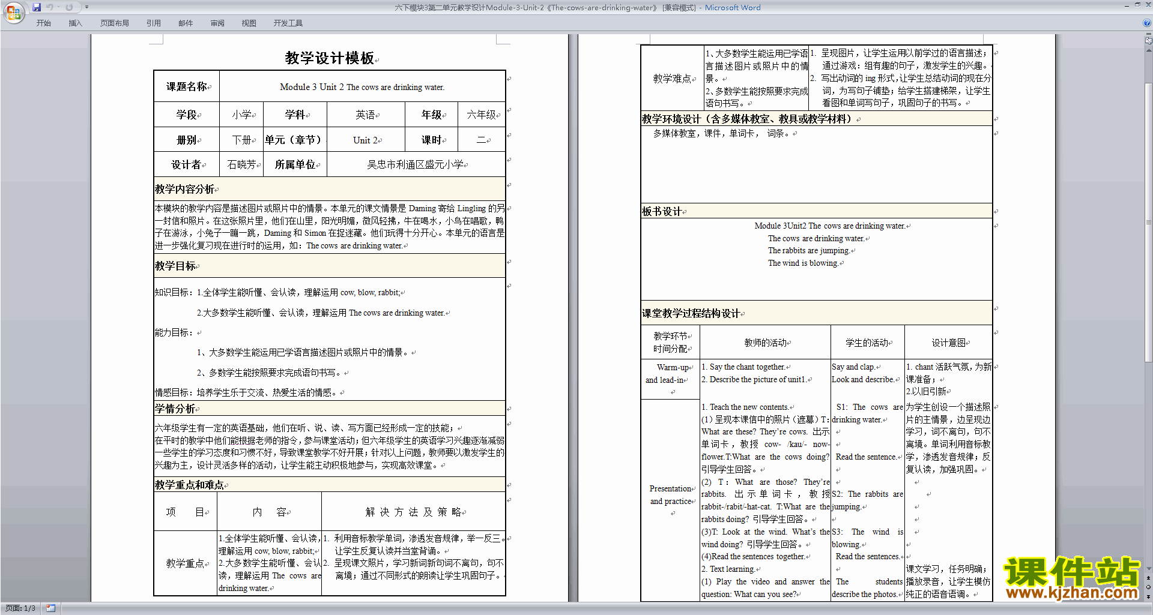The height and width of the screenshot is (615, 1153).
Task: Click the vertical scrollbar up arrow
Action: click(x=1149, y=50)
